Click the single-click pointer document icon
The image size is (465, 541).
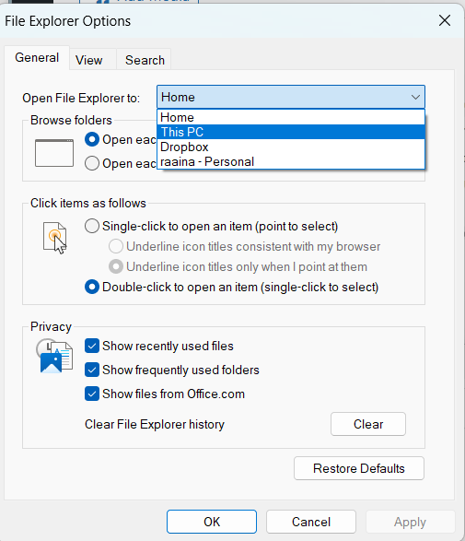click(55, 238)
